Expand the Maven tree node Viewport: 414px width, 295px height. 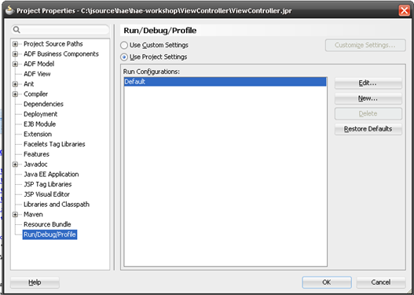click(15, 215)
